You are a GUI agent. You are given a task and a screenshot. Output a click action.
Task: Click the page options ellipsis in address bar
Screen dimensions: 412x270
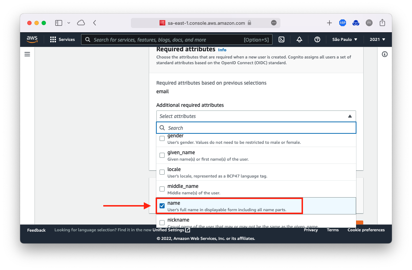(274, 23)
